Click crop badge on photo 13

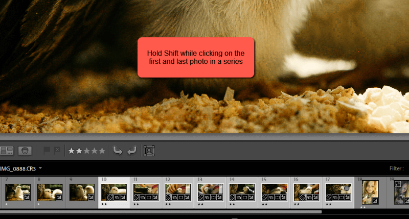pyautogui.click(x=213, y=198)
